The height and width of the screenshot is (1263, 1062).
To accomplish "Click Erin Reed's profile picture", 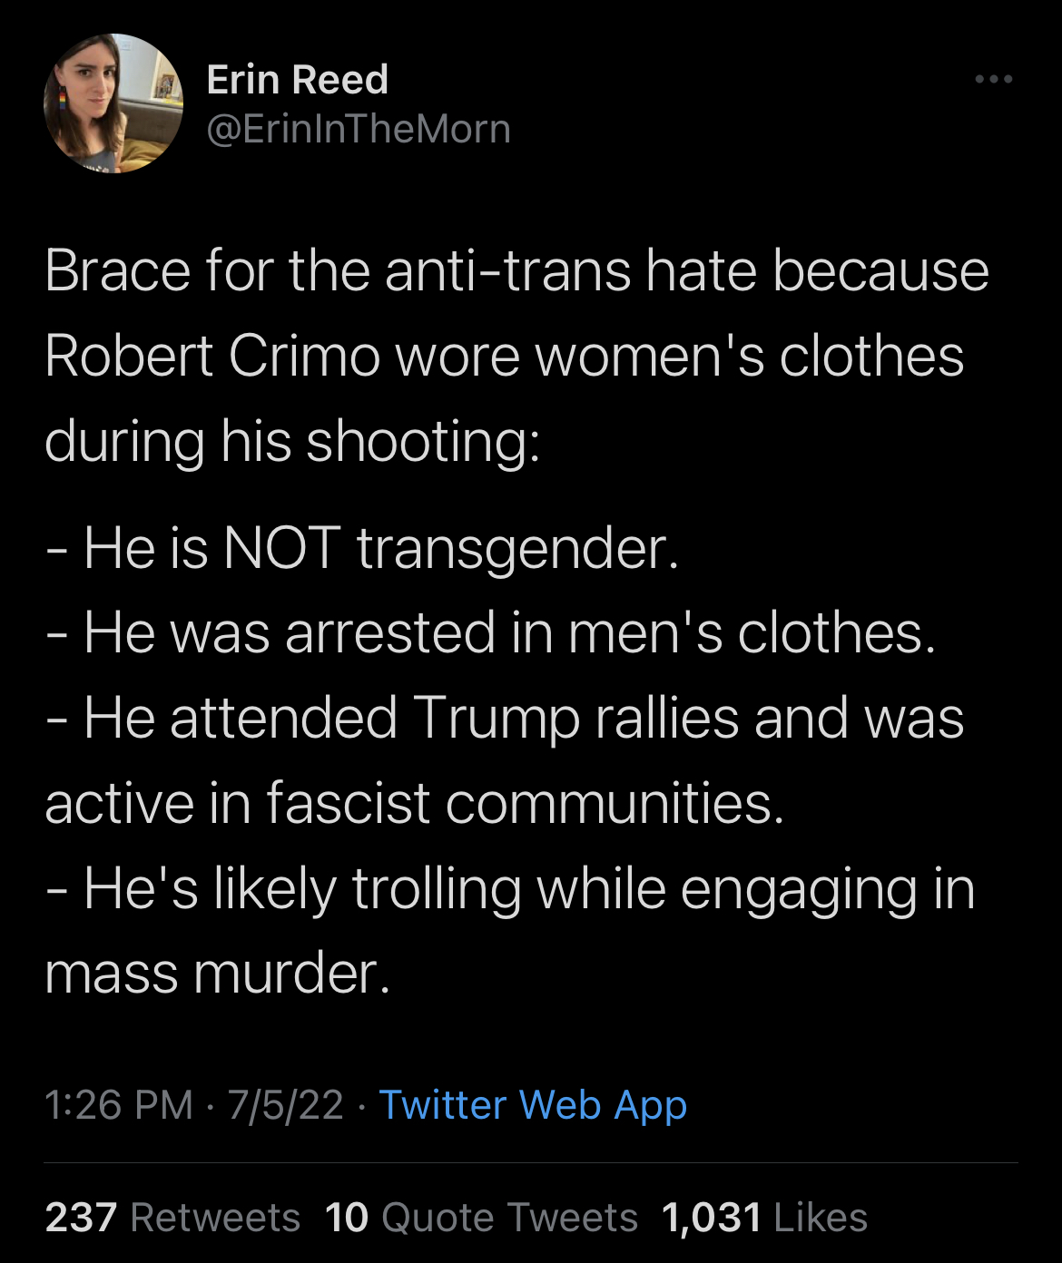I will point(113,103).
